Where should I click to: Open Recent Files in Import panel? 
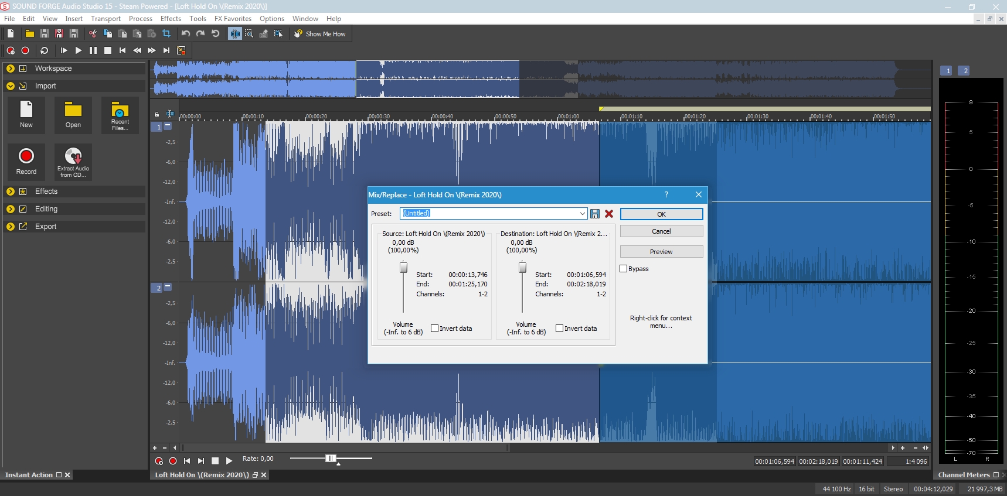(x=120, y=115)
